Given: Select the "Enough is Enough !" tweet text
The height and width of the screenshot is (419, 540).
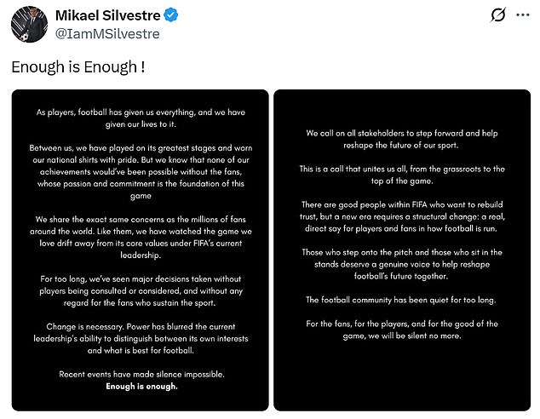Looking at the screenshot, I should (78, 66).
